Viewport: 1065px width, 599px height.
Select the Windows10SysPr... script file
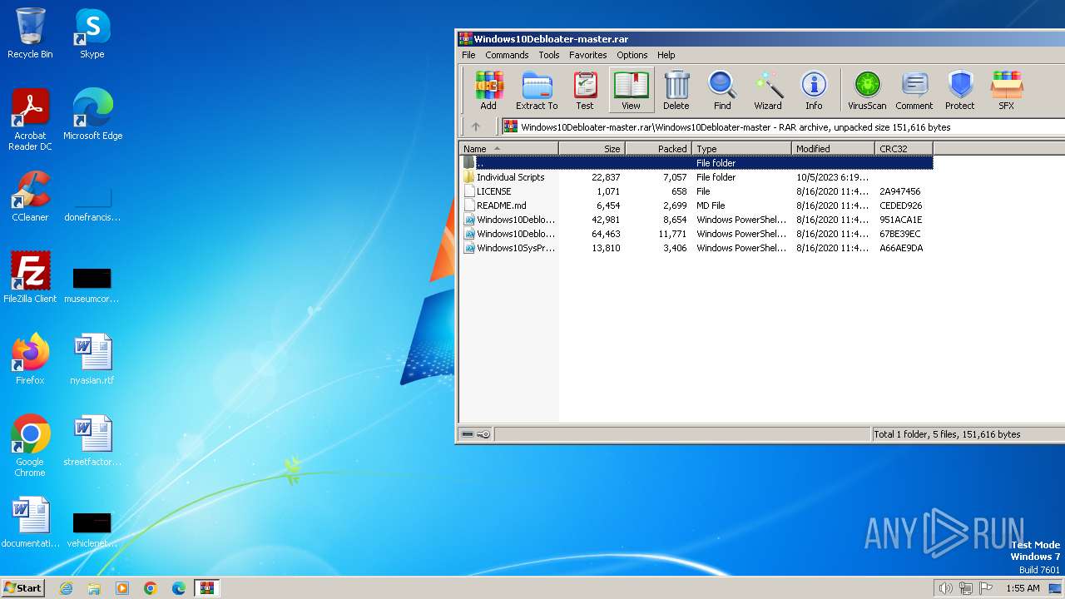click(x=697, y=248)
